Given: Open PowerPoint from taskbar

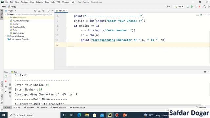Looking at the screenshot, I should pyautogui.click(x=125, y=115).
